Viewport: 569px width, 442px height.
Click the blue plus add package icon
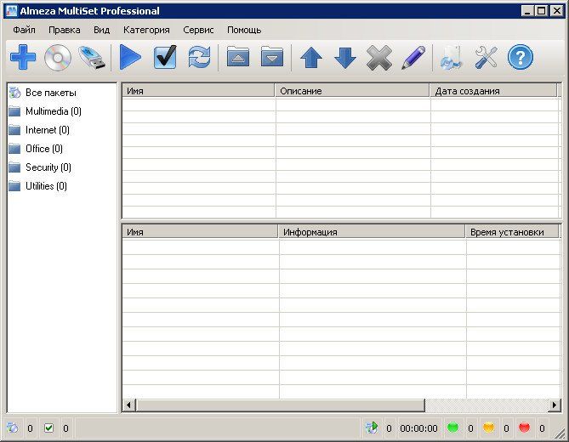[x=22, y=58]
